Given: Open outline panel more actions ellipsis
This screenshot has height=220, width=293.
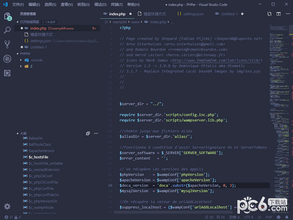Looking at the screenshot, I should coord(96,133).
